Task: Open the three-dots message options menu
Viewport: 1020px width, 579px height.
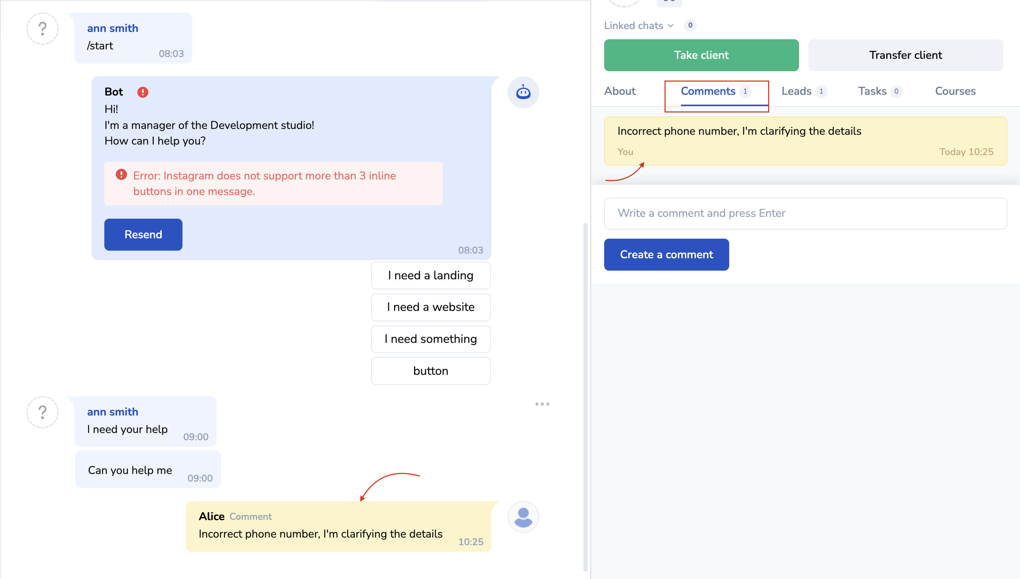Action: pyautogui.click(x=542, y=404)
